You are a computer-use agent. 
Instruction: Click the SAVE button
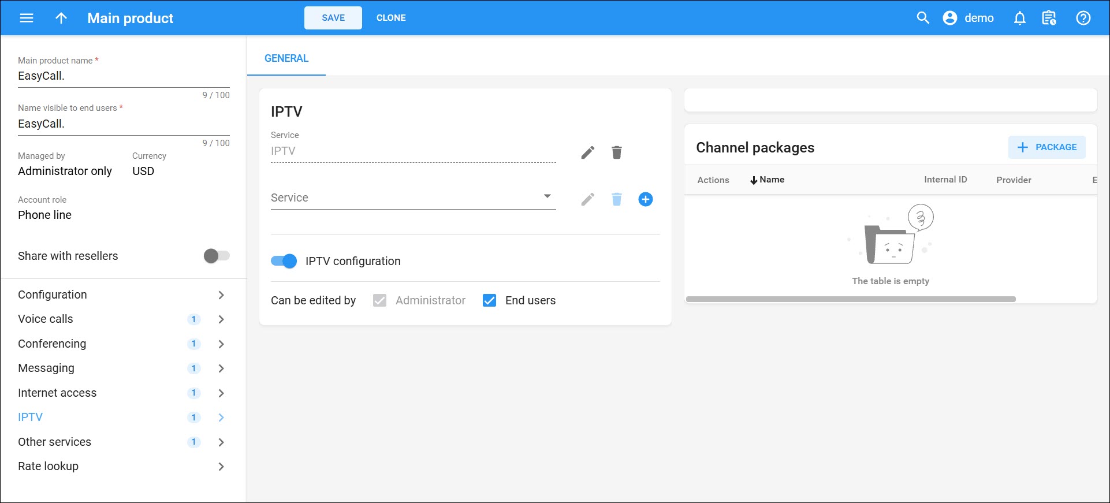click(x=333, y=18)
